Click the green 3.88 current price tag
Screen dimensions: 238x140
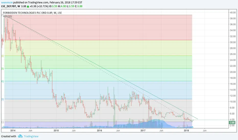point(232,122)
